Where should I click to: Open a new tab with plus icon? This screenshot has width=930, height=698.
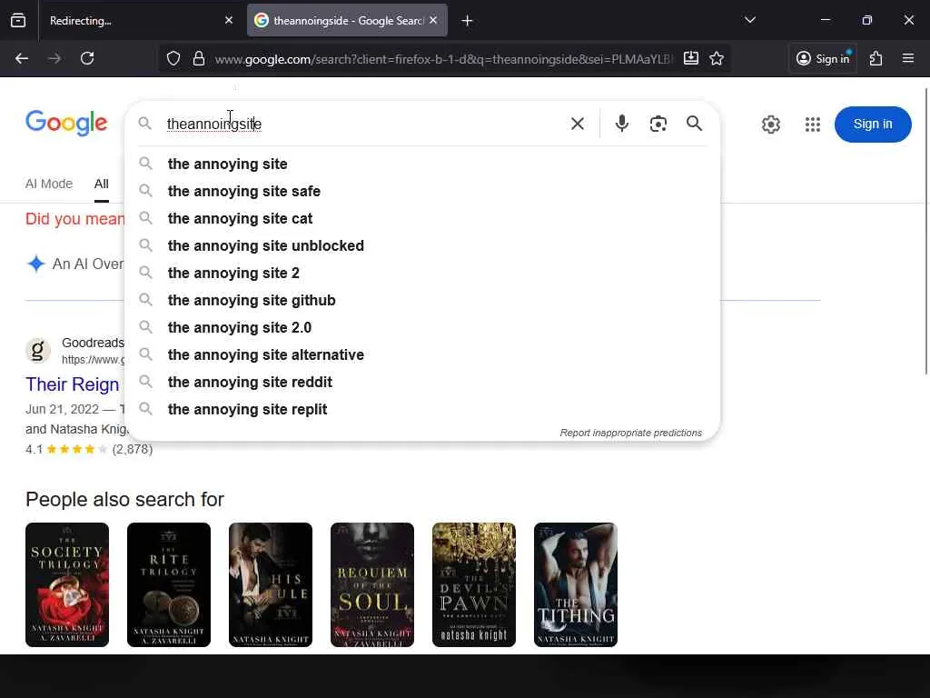468,21
